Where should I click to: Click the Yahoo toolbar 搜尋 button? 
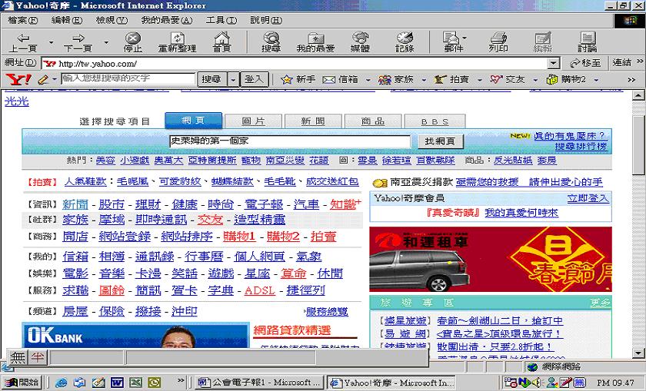(x=211, y=79)
